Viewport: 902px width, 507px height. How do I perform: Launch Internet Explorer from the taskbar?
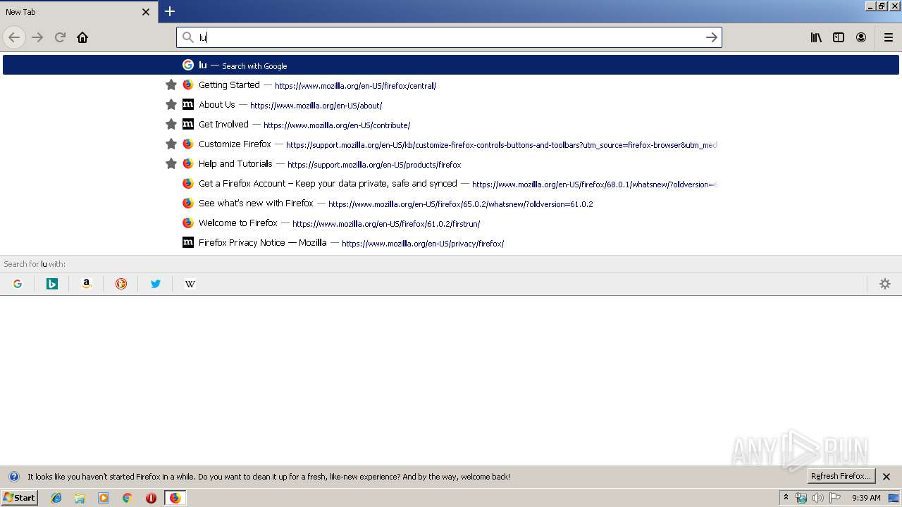pyautogui.click(x=56, y=498)
